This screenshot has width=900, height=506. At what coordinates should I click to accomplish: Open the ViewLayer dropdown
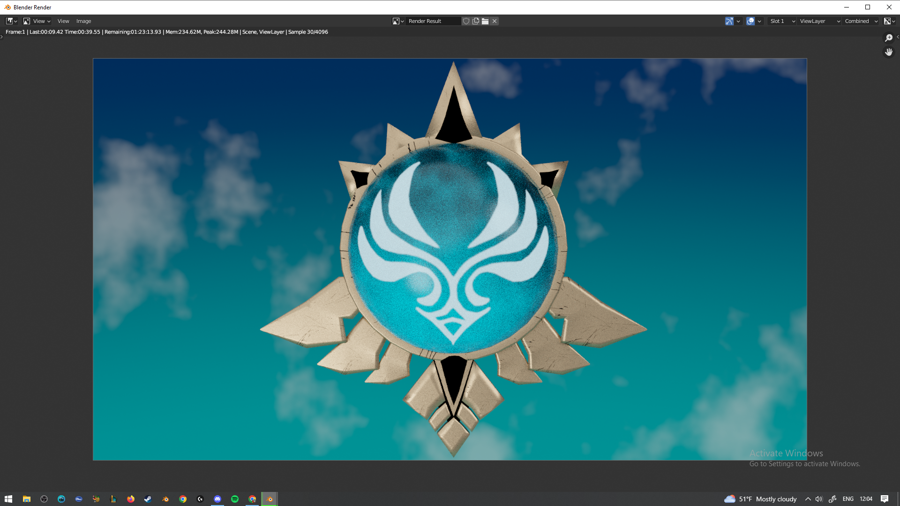click(x=819, y=21)
